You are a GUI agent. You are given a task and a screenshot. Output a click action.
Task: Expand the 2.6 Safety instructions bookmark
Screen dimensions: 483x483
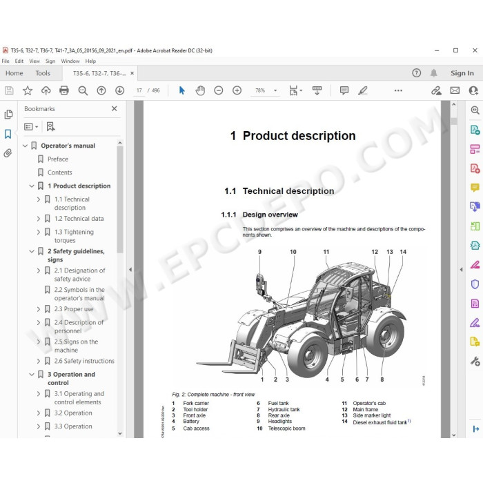[x=39, y=361]
